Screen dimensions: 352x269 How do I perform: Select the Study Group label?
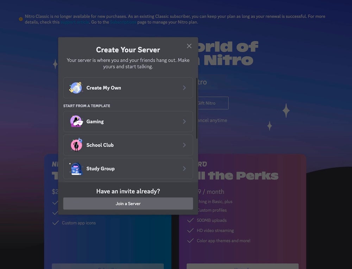click(100, 168)
